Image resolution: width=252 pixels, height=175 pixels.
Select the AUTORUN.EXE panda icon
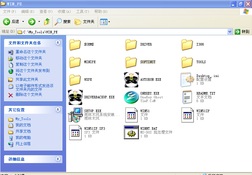click(131, 80)
